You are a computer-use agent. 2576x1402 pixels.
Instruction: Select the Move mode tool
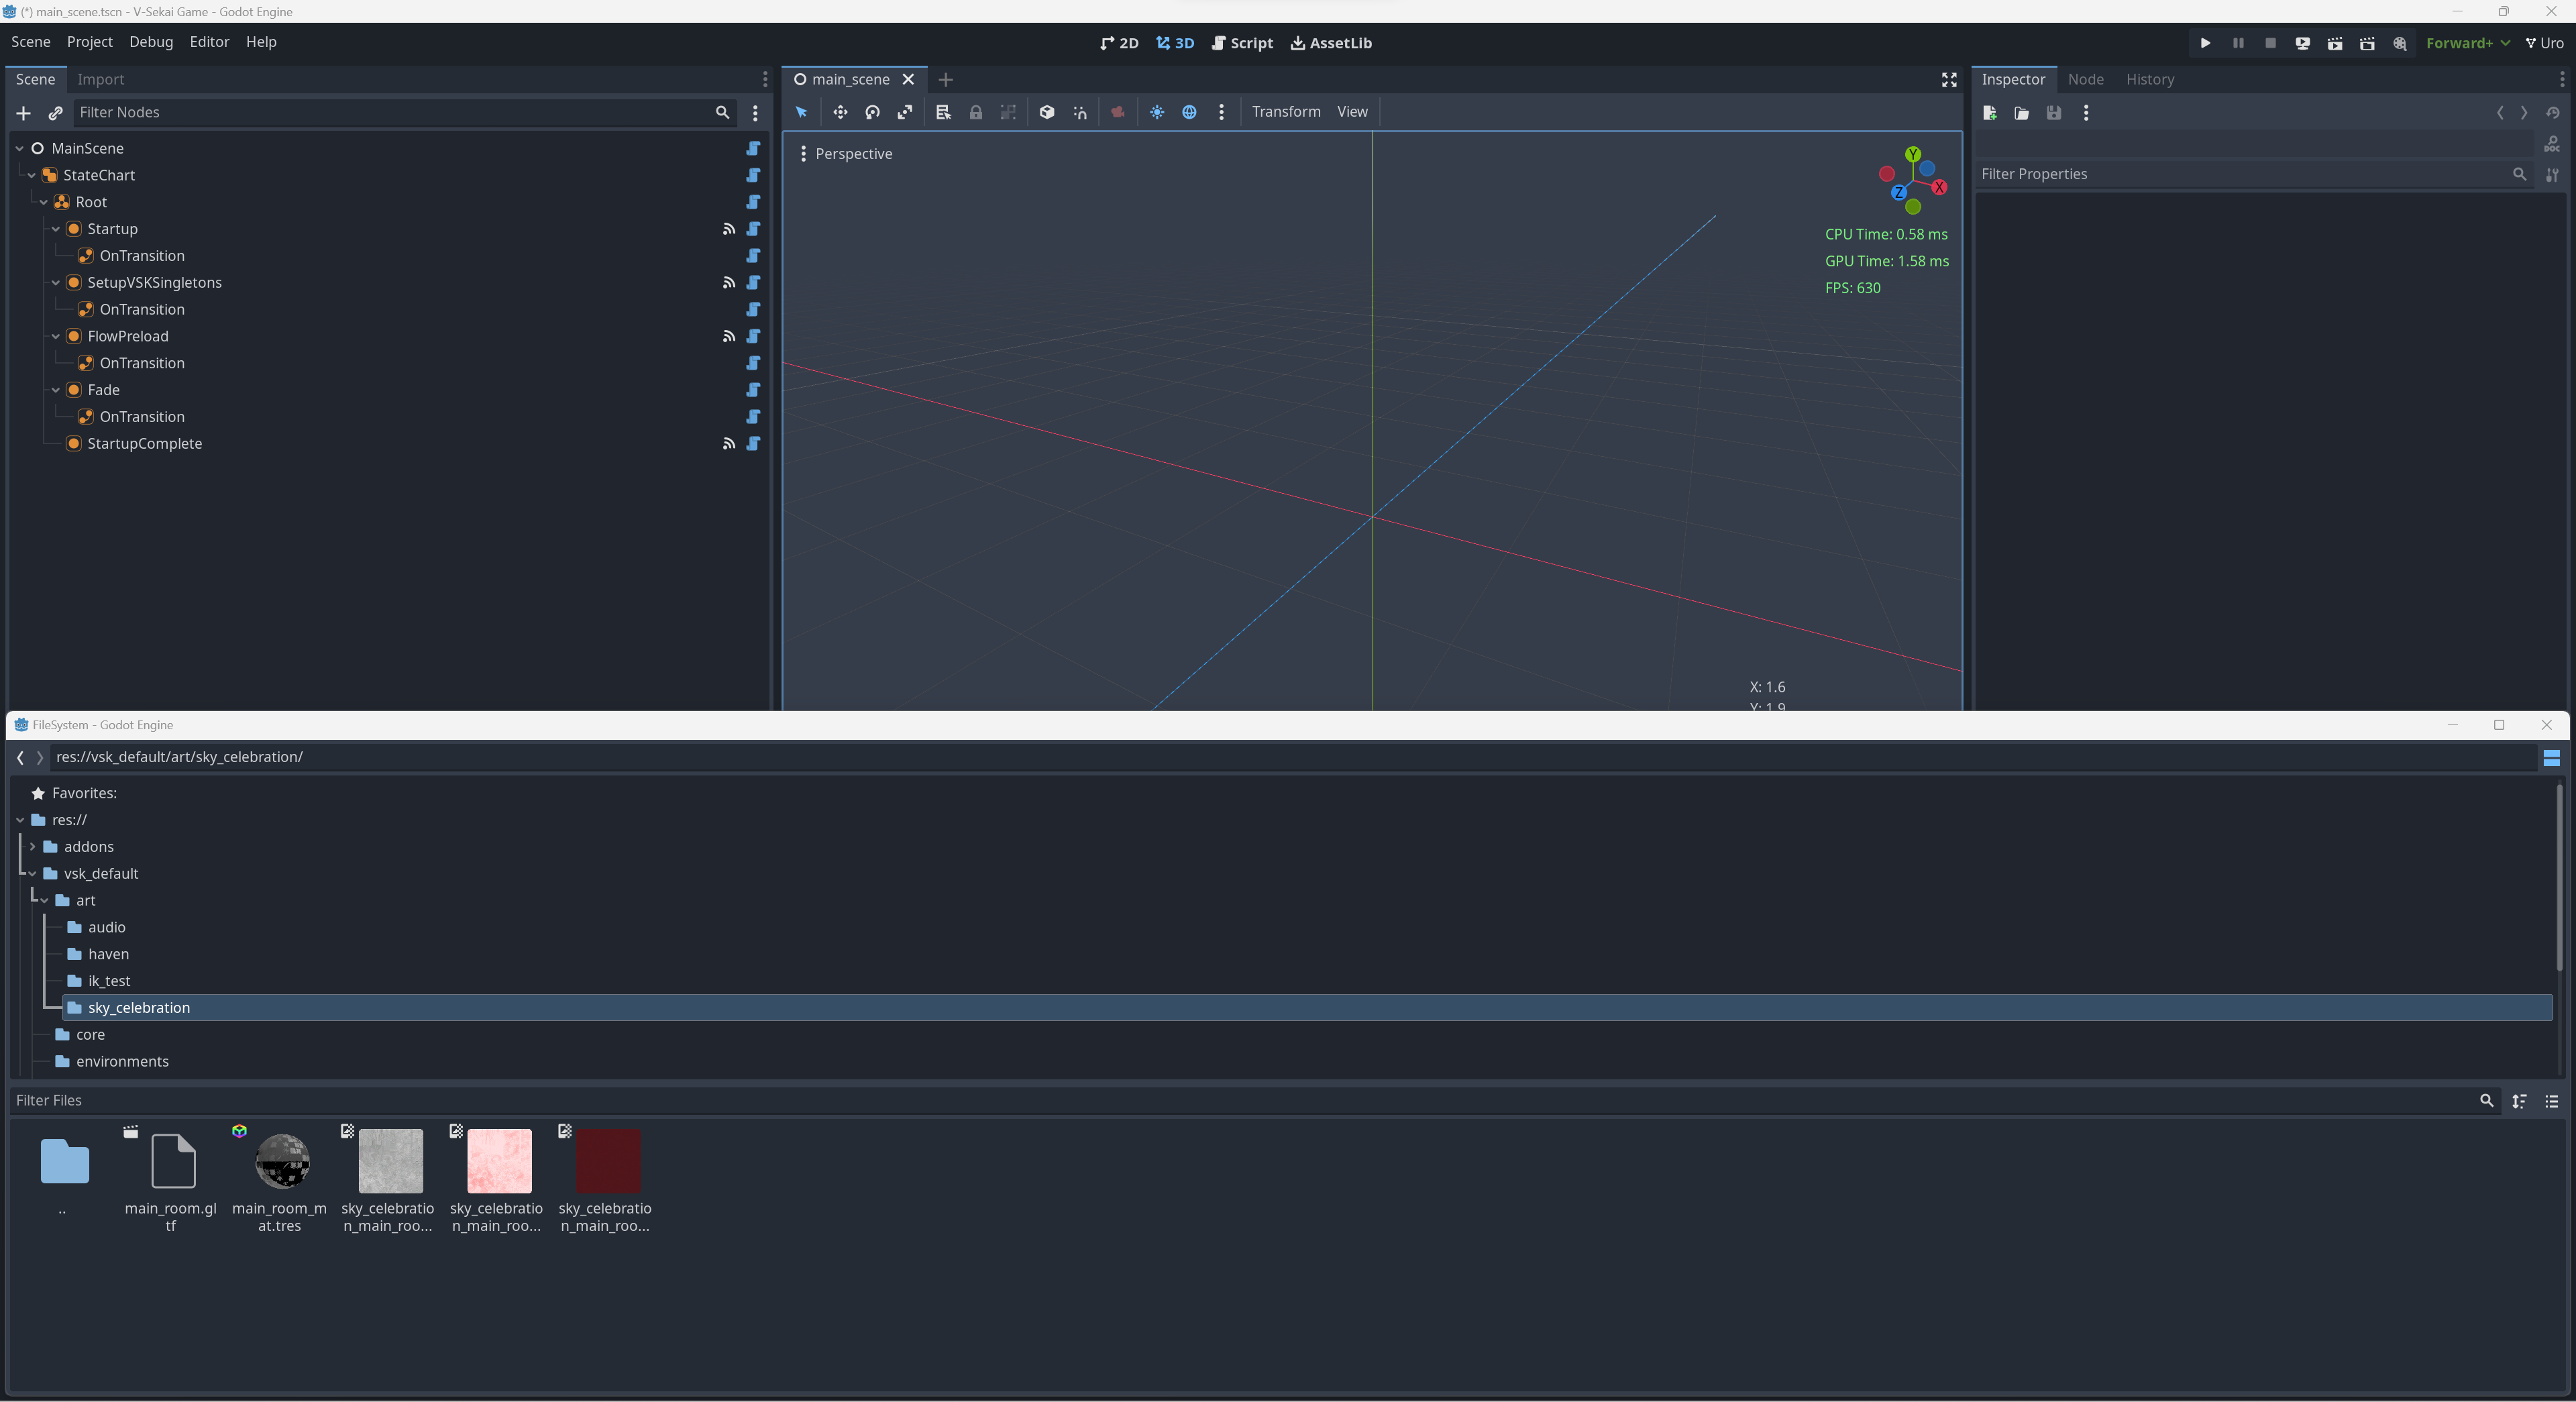click(840, 112)
